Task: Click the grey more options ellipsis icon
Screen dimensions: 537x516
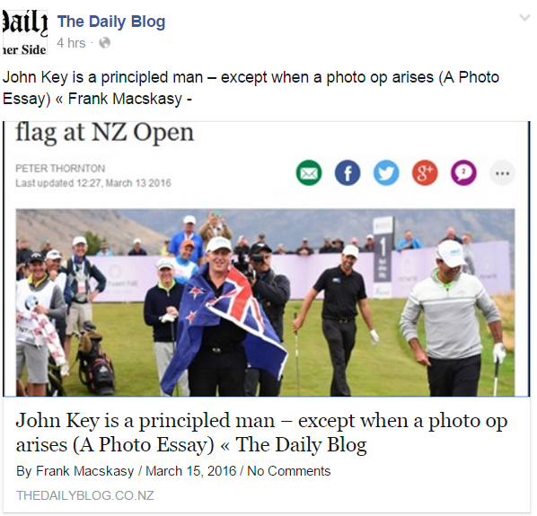Action: (502, 173)
